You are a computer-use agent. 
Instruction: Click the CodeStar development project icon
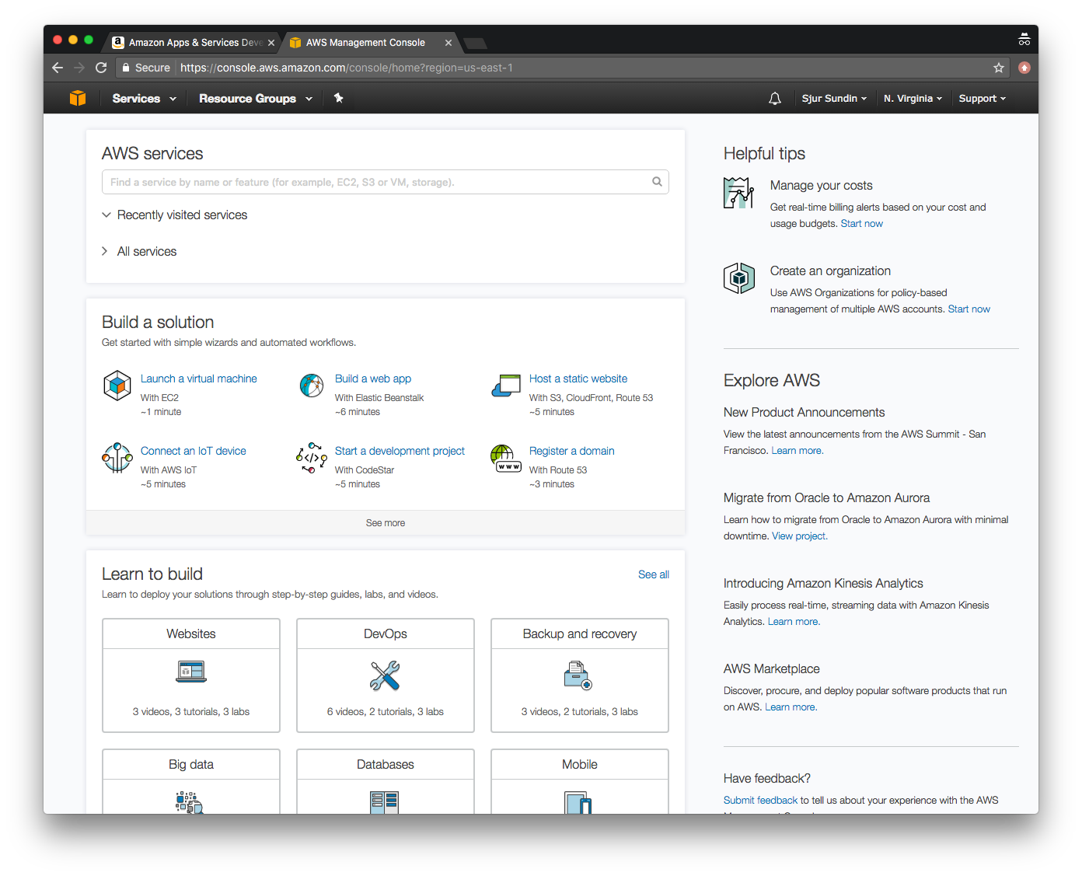click(x=312, y=458)
